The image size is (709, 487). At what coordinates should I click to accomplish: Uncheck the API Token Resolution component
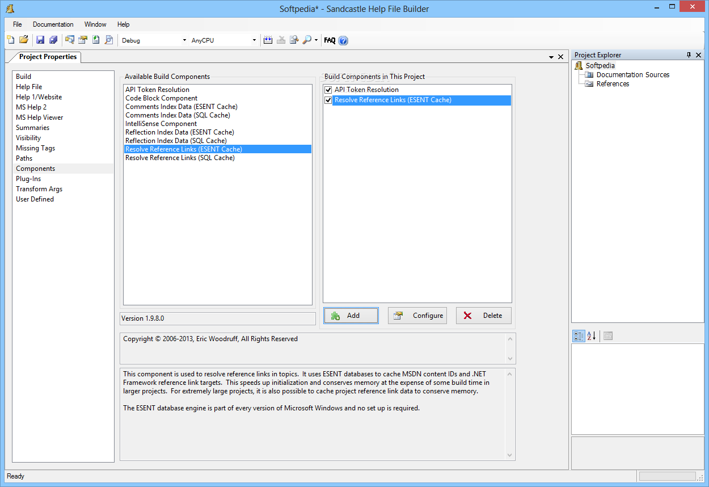point(328,90)
